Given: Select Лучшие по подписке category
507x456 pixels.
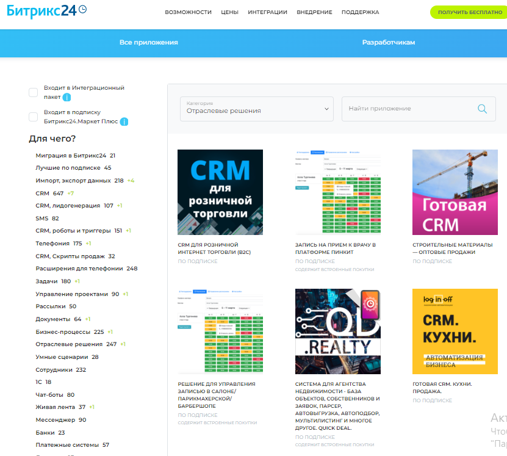Looking at the screenshot, I should 73,168.
